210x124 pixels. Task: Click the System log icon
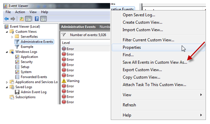pyautogui.click(x=17, y=72)
